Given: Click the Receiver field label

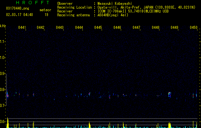Looking at the screenshot, I should coord(65,11).
